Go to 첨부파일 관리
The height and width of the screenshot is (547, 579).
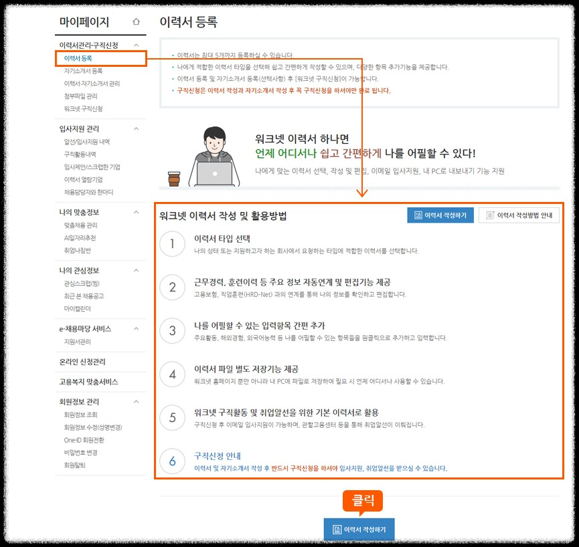click(80, 96)
